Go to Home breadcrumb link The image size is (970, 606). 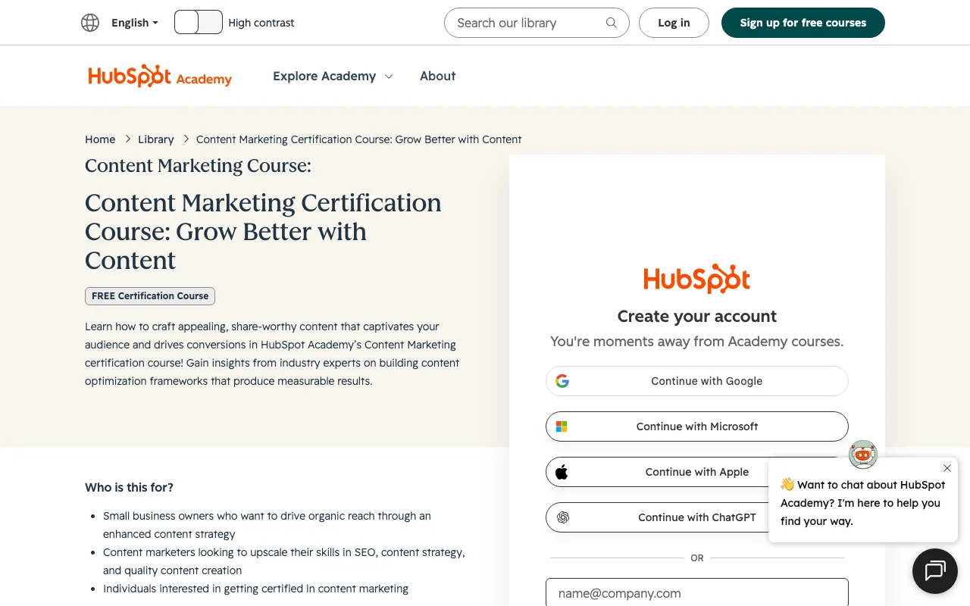click(100, 139)
